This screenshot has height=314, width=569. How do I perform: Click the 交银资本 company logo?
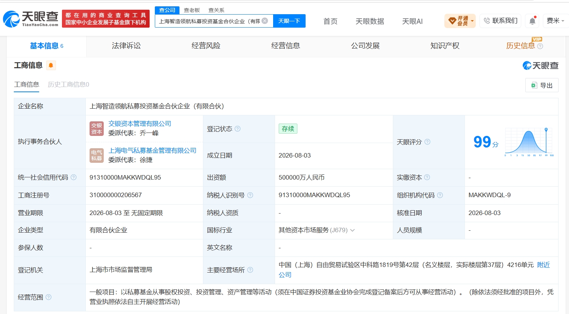coord(97,129)
